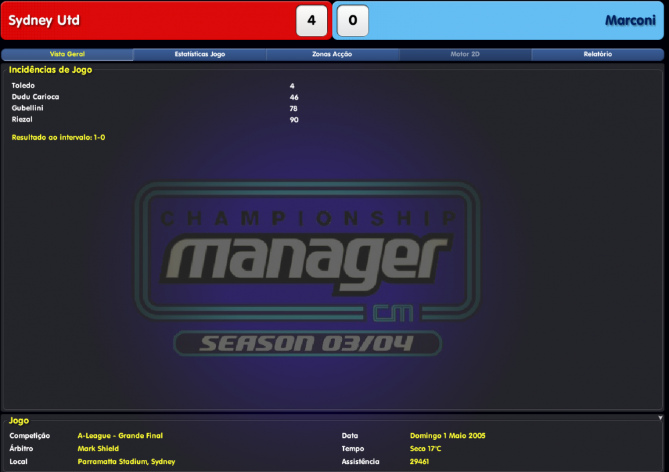The width and height of the screenshot is (669, 472).
Task: Click the Assistência label
Action: tap(360, 461)
